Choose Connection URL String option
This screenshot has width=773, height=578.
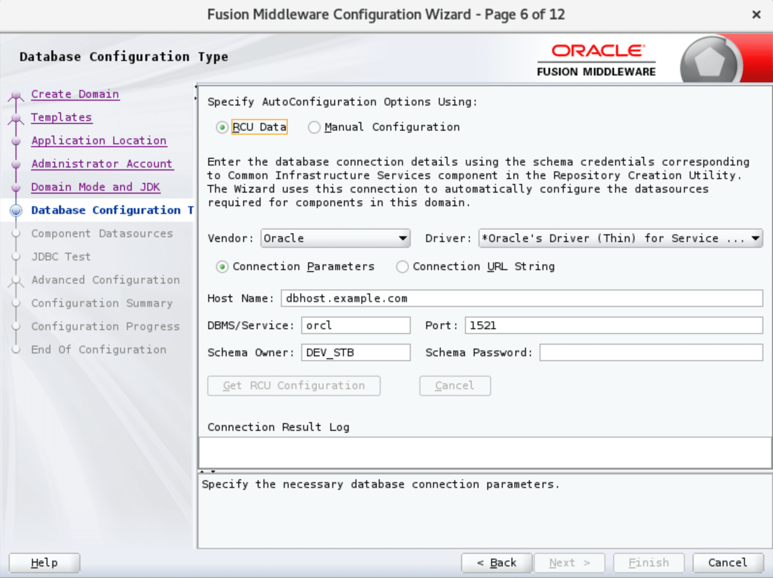pos(402,267)
